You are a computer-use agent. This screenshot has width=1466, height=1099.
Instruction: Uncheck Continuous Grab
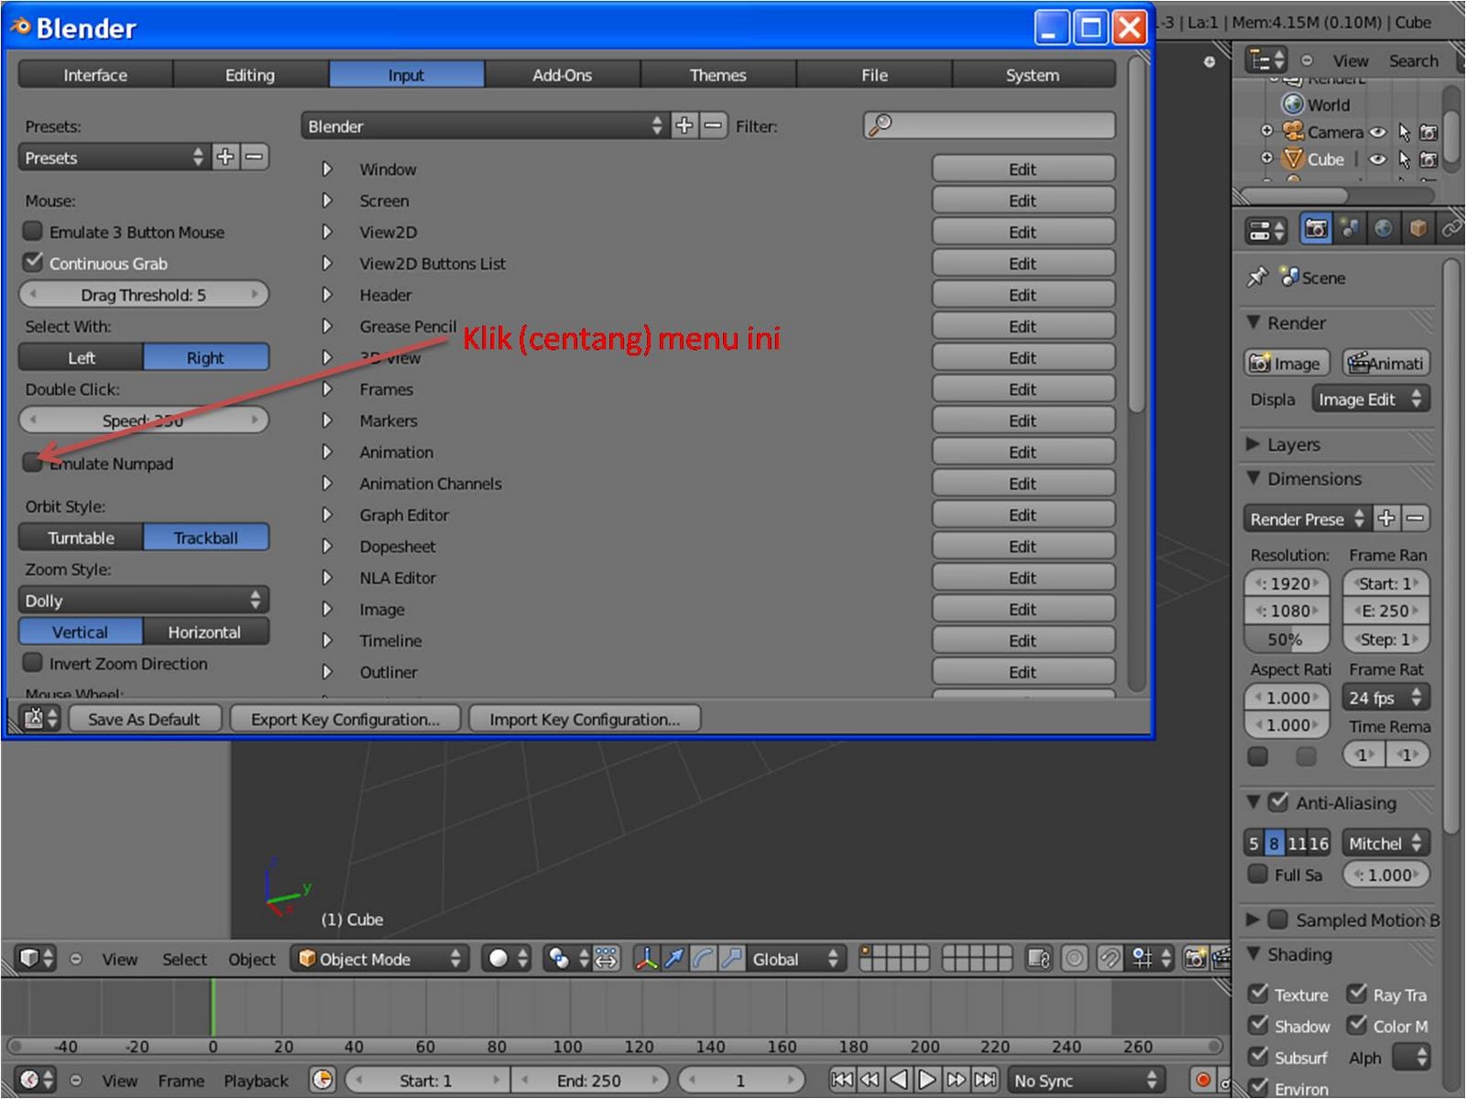coord(33,263)
